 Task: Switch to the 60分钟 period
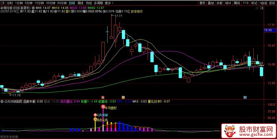[x=62, y=3]
